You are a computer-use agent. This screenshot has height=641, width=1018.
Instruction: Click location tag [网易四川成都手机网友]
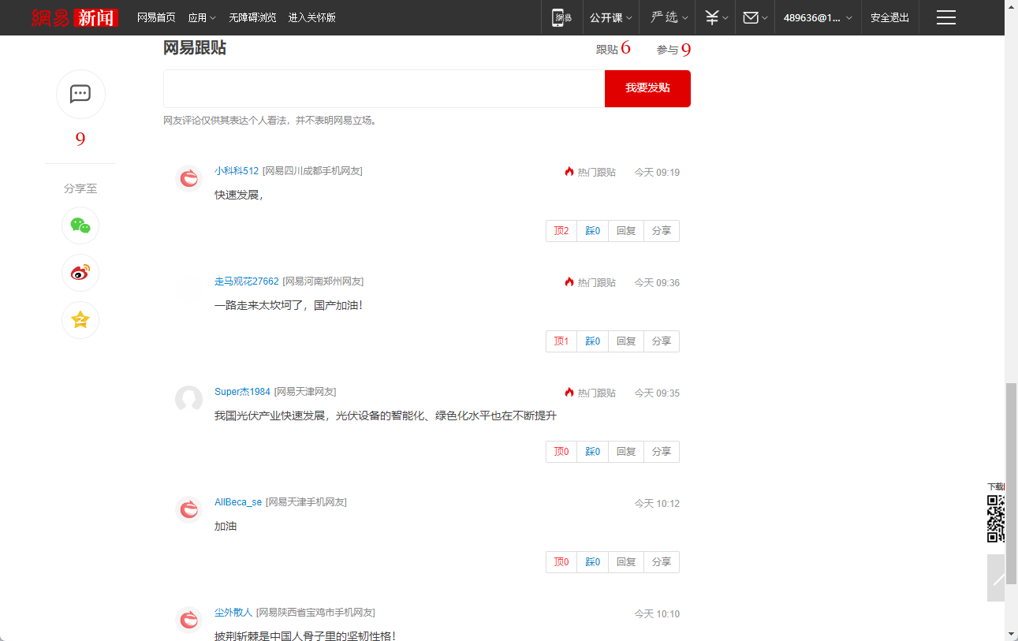tap(312, 171)
